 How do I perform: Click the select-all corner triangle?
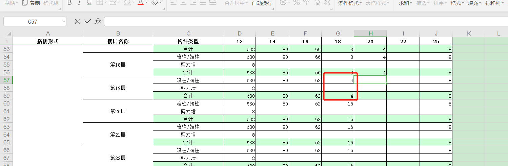(x=9, y=34)
